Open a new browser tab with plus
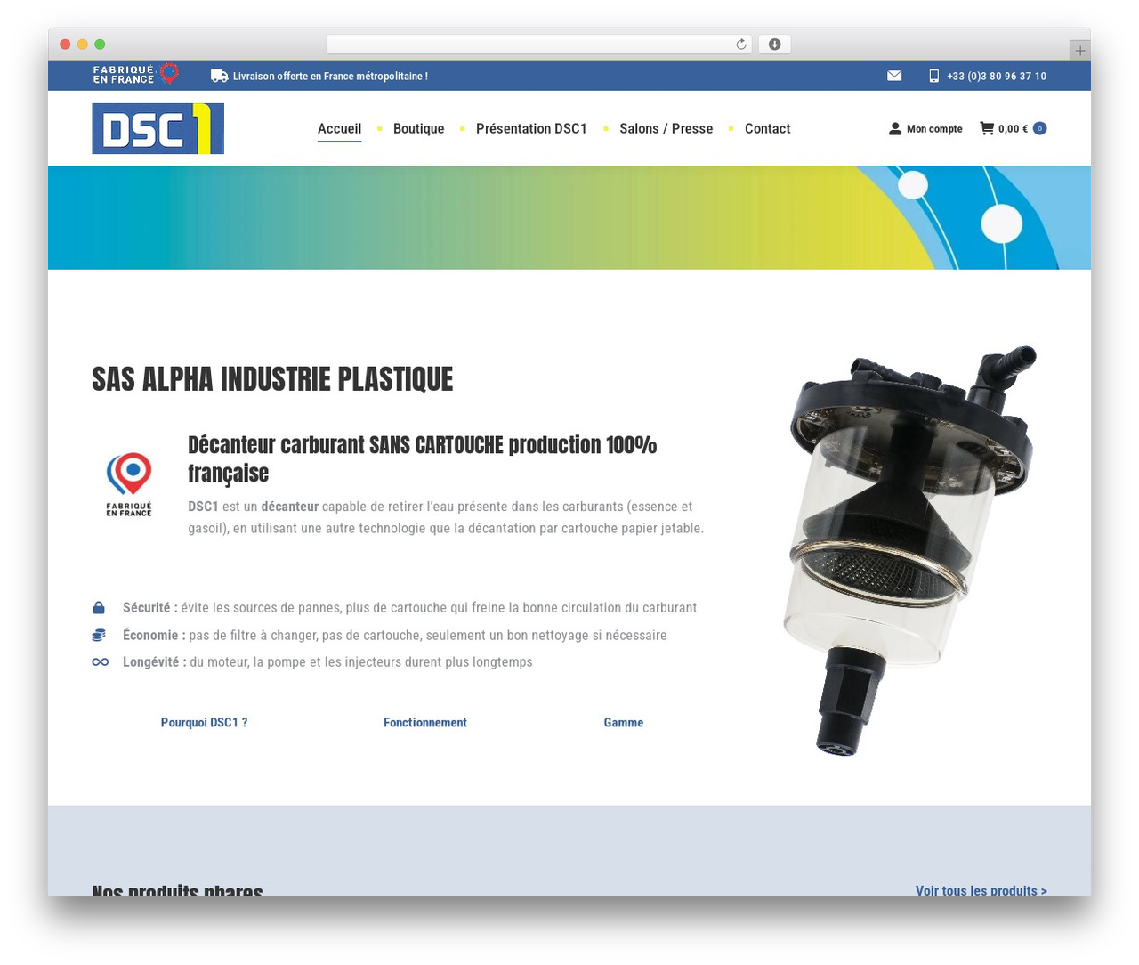Viewport: 1139px width, 965px height. [x=1079, y=51]
